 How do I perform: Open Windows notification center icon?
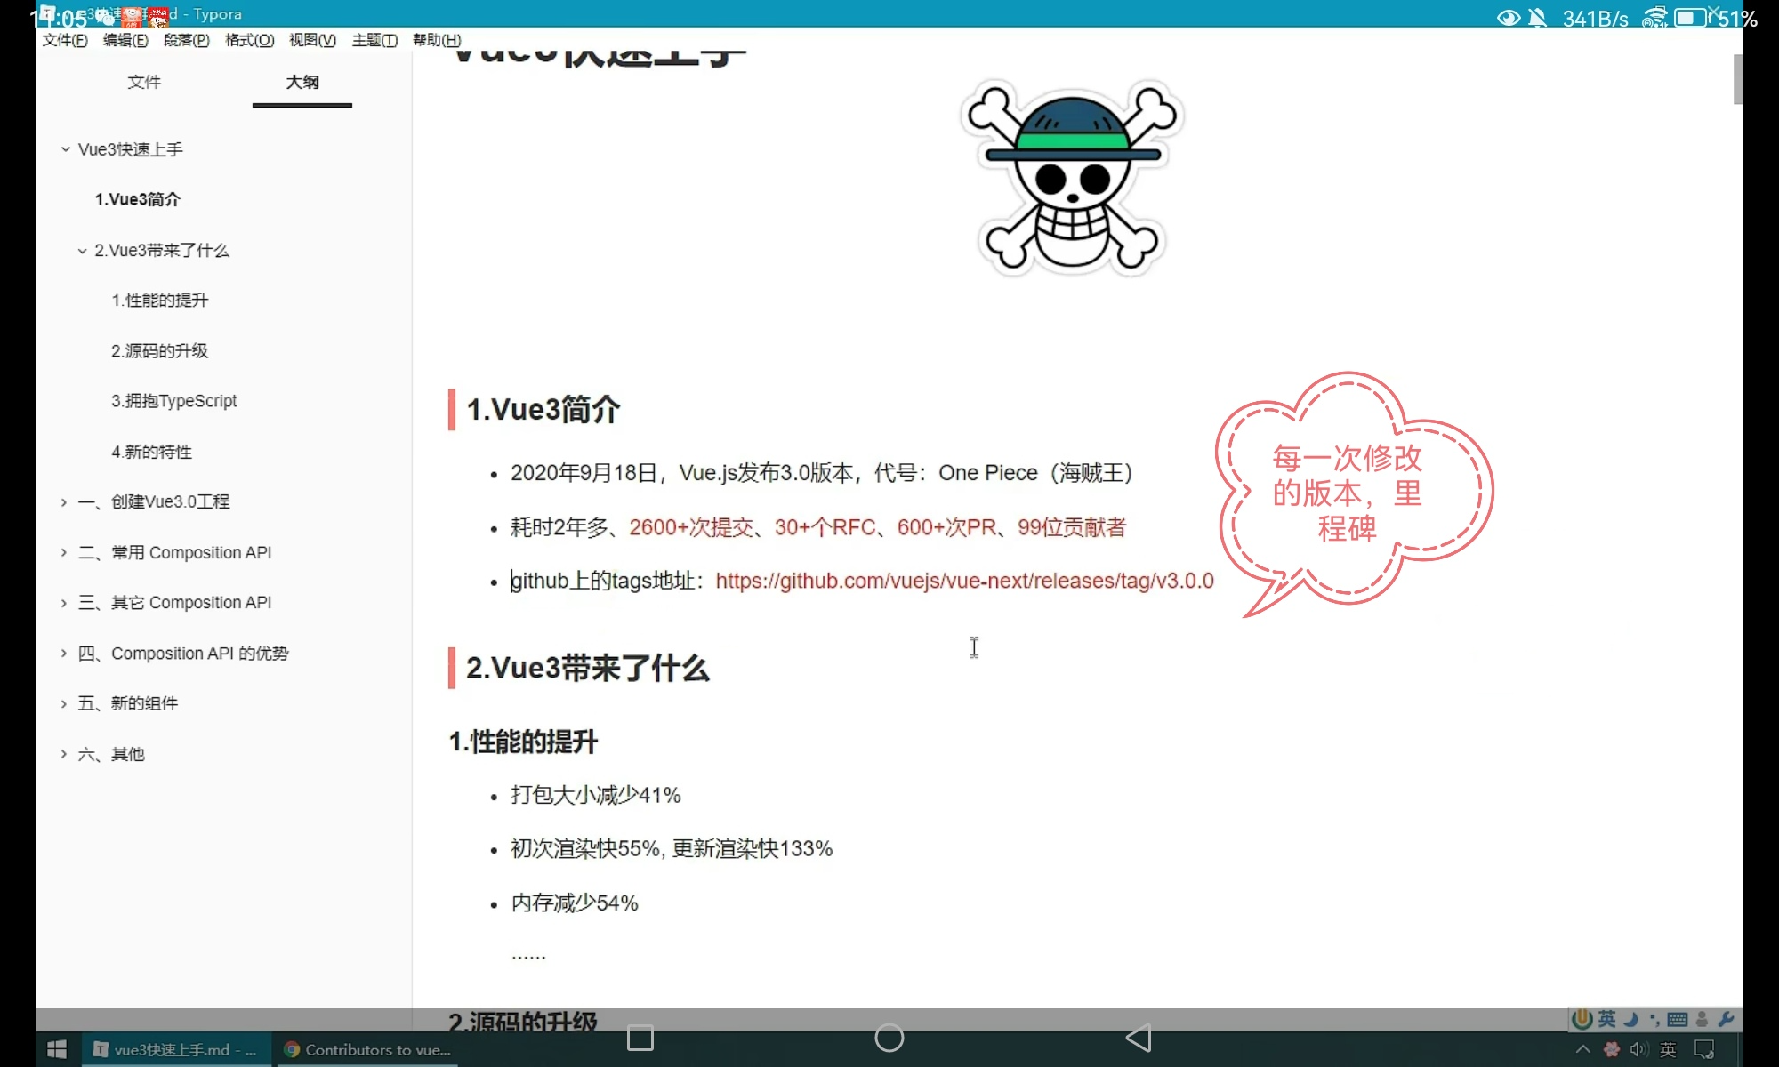point(1704,1050)
